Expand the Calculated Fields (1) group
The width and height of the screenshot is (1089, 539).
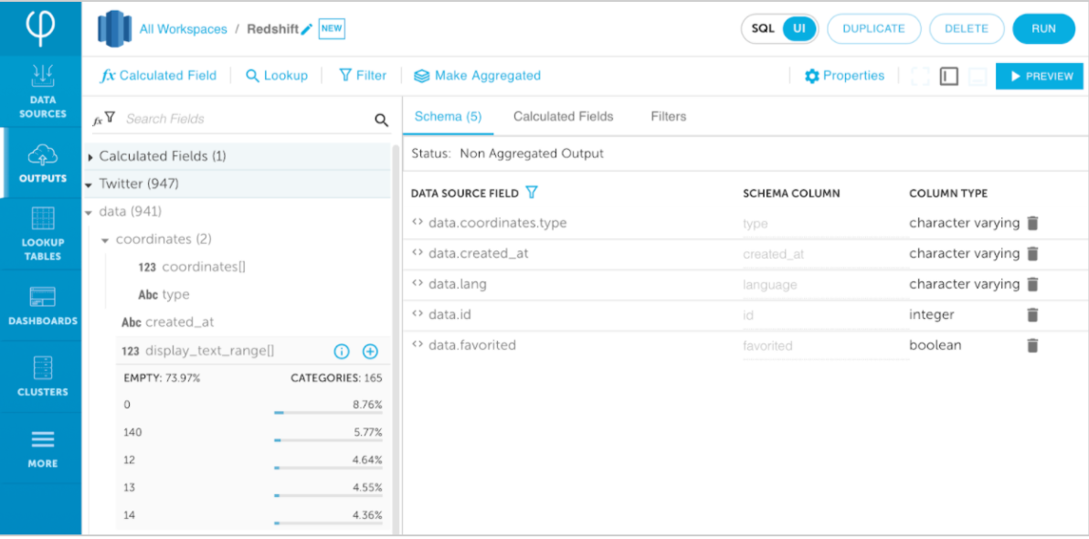[90, 157]
